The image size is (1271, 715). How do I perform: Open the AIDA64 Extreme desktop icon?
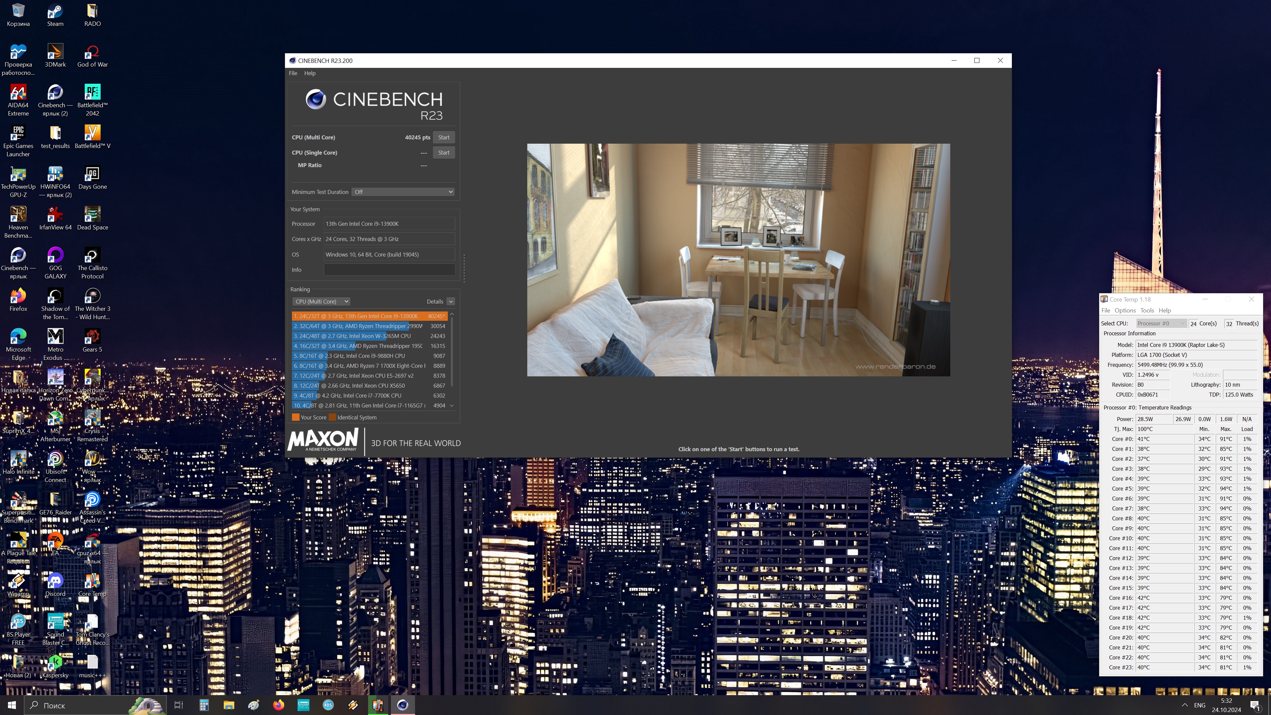pyautogui.click(x=18, y=93)
